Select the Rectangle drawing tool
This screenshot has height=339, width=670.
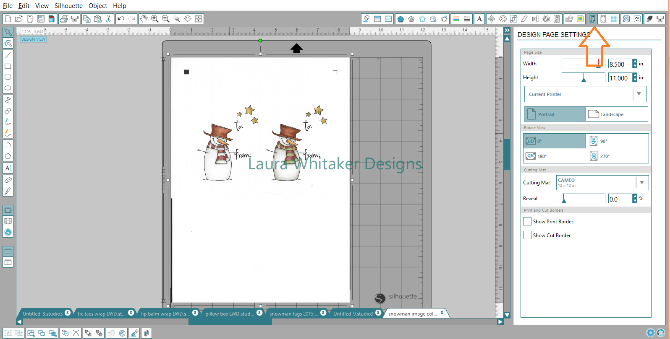click(8, 66)
